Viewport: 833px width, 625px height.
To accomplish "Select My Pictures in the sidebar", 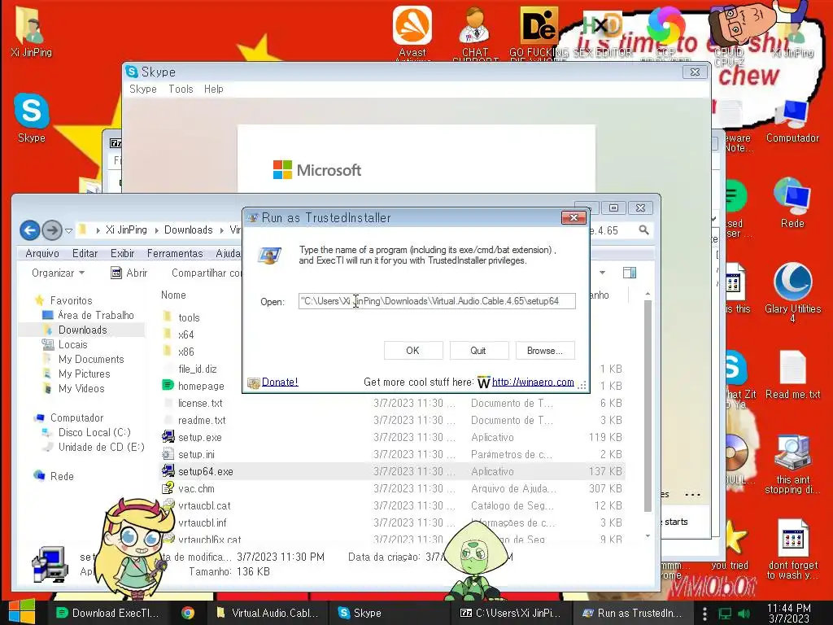I will coord(84,374).
